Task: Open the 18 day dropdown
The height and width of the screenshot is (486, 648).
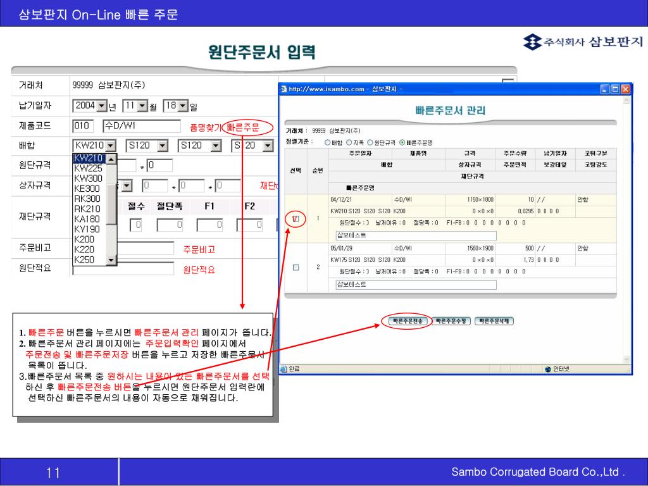Action: [183, 106]
